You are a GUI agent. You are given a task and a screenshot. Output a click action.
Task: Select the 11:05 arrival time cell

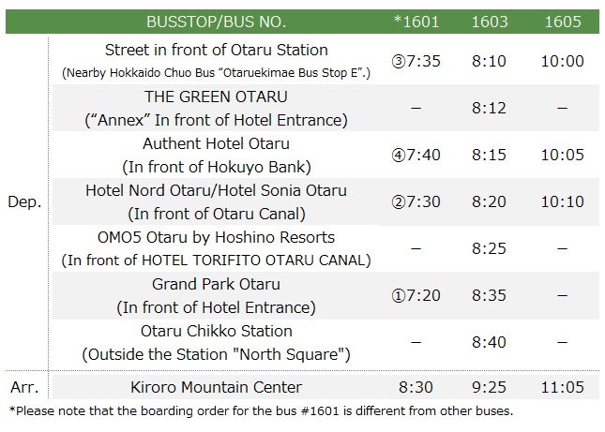click(x=563, y=386)
